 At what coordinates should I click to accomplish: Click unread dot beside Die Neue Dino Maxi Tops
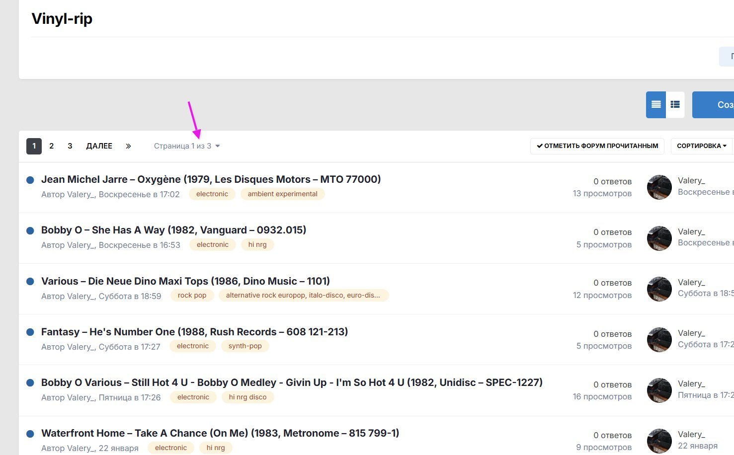tap(30, 282)
